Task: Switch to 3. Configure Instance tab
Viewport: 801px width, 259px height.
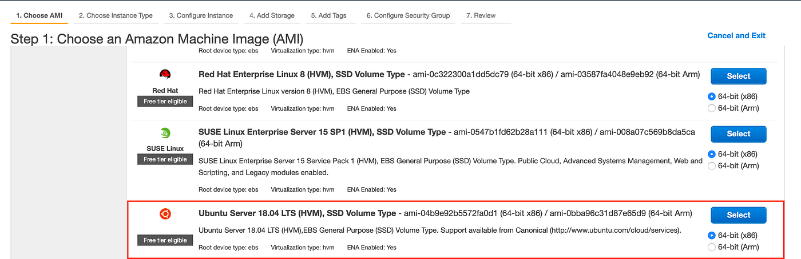Action: [x=201, y=15]
